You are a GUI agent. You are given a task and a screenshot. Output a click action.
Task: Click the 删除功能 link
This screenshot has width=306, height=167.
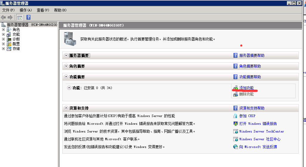point(246,94)
